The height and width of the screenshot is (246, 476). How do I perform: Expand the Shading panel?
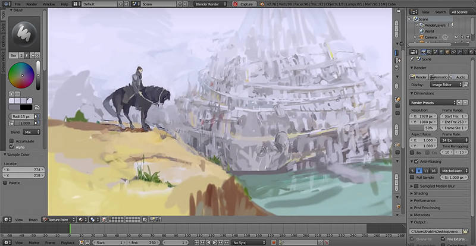click(421, 193)
